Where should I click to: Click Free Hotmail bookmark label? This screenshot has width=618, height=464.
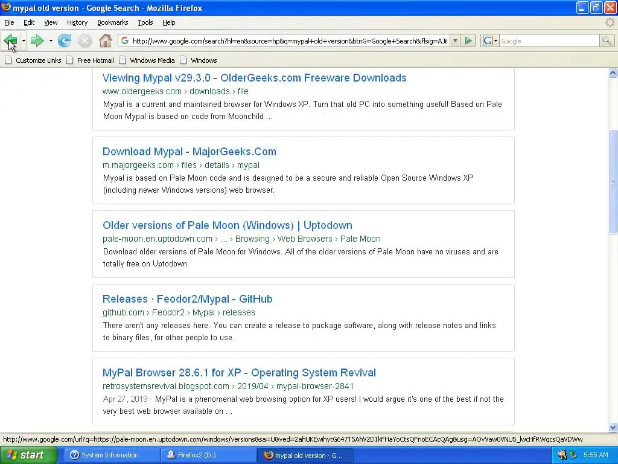pyautogui.click(x=95, y=60)
